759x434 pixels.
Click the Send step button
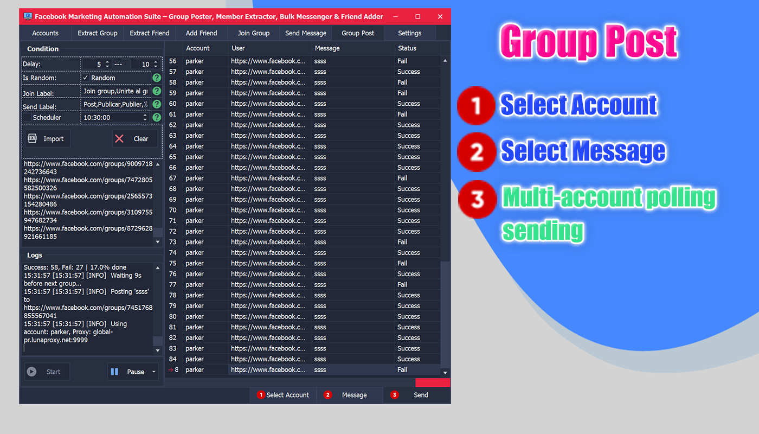[416, 395]
